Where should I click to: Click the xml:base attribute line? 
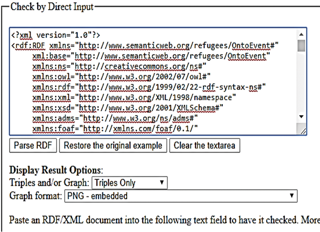150,56
